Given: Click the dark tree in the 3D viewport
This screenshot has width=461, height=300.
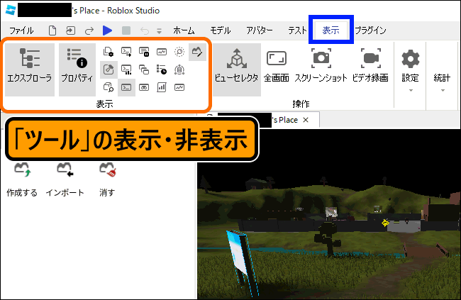Looking at the screenshot, I should point(327,238).
